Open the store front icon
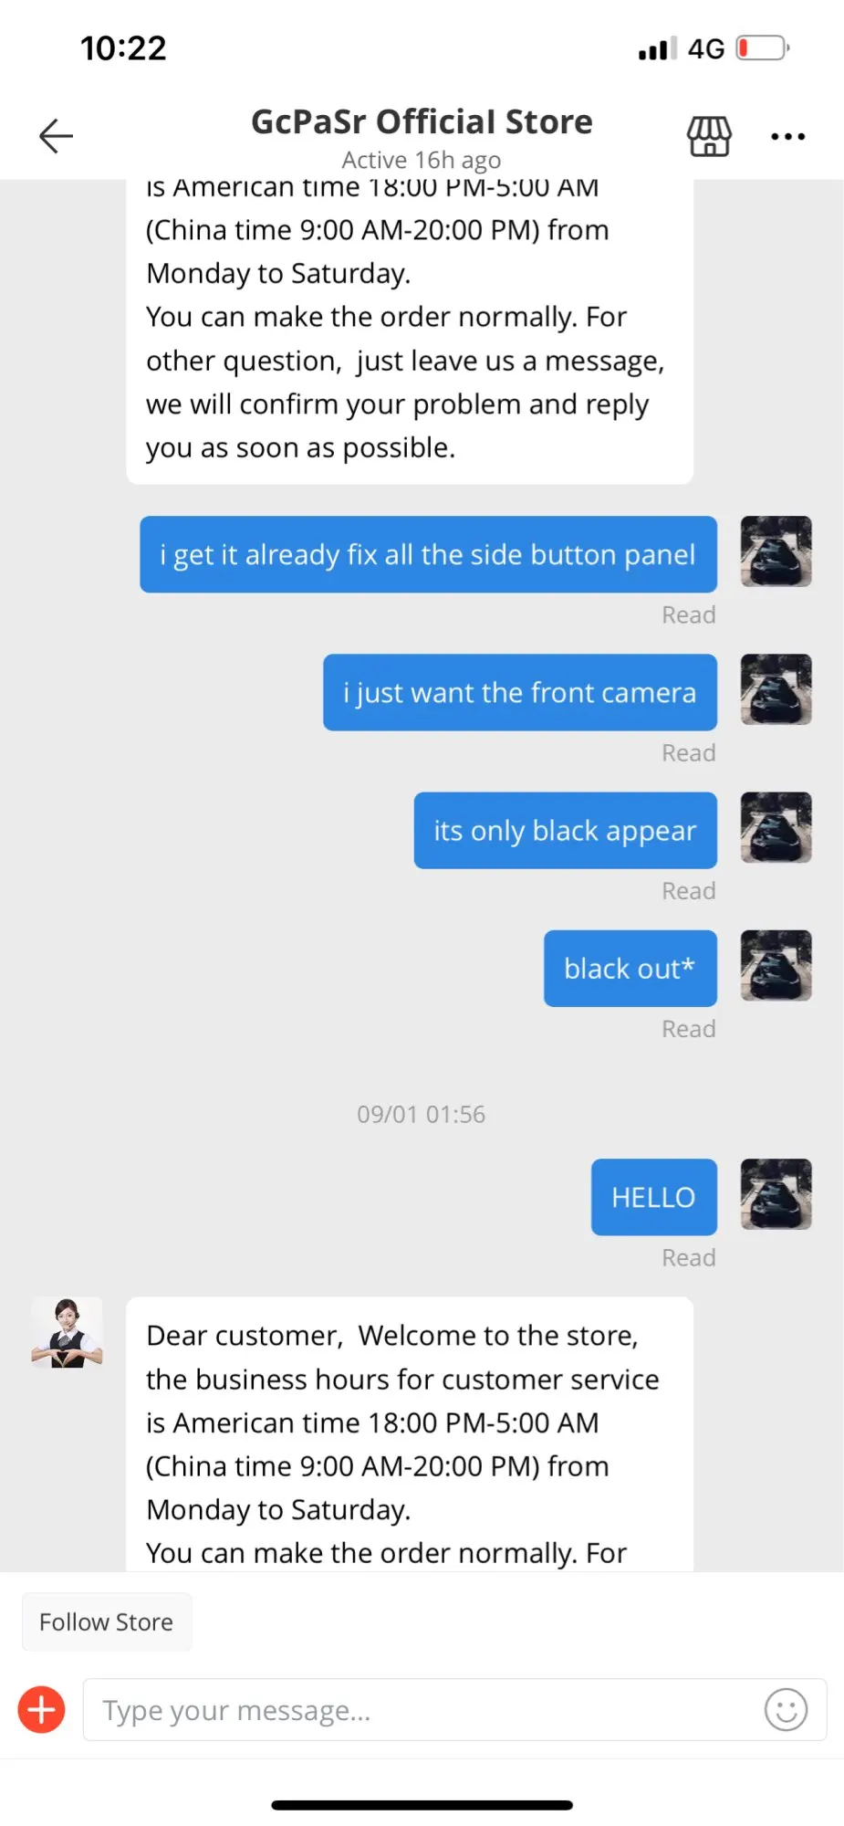 coord(709,136)
